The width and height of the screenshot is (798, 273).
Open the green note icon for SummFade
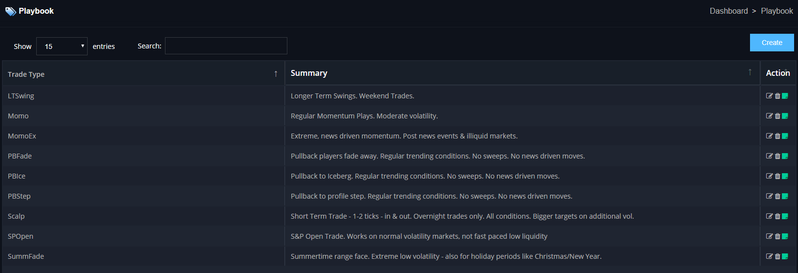(x=785, y=256)
